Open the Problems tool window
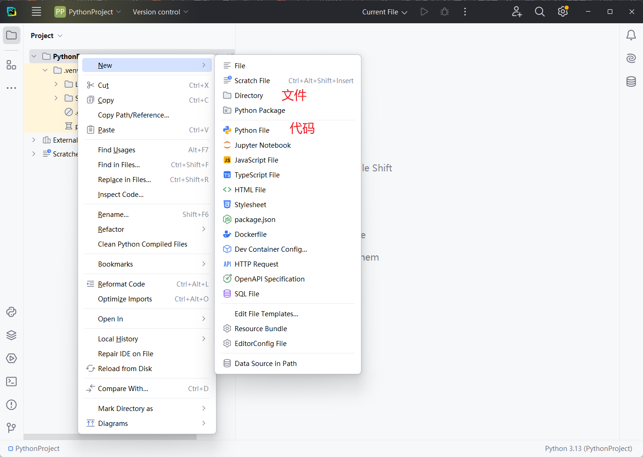The image size is (643, 457). pos(12,405)
